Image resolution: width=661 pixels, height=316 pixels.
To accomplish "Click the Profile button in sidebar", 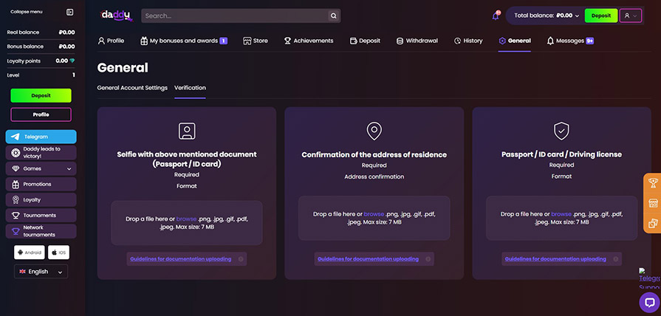I will (x=41, y=114).
